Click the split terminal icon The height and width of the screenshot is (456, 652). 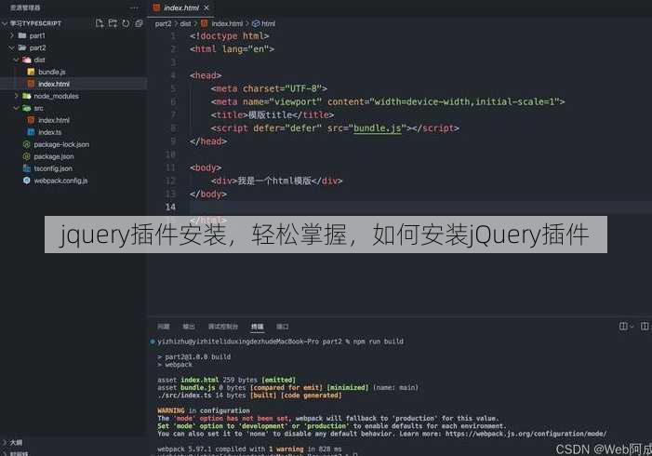[623, 327]
